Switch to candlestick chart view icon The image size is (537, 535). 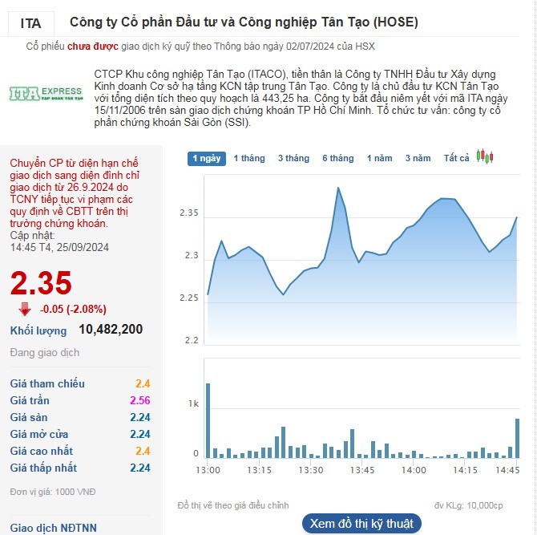pos(484,157)
